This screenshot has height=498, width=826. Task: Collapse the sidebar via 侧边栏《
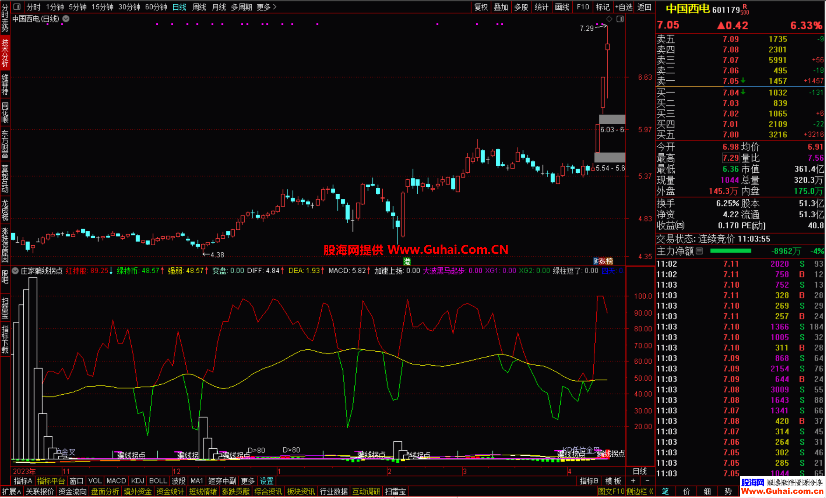(x=640, y=491)
